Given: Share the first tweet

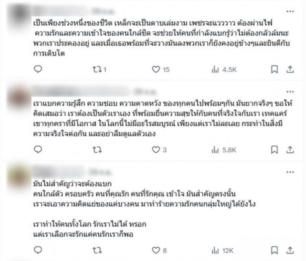Looking at the screenshot, I should click(x=290, y=69).
